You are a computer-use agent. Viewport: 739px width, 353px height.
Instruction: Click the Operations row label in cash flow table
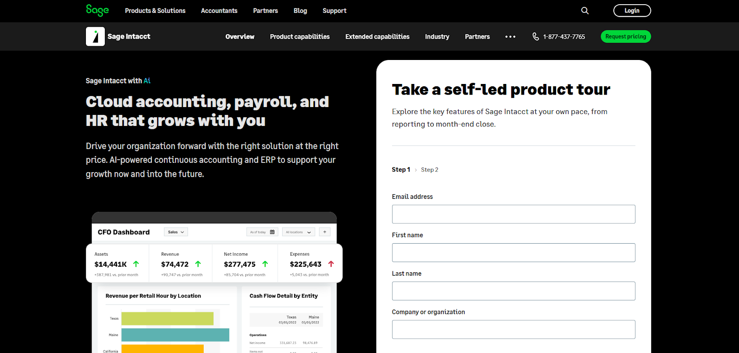258,335
